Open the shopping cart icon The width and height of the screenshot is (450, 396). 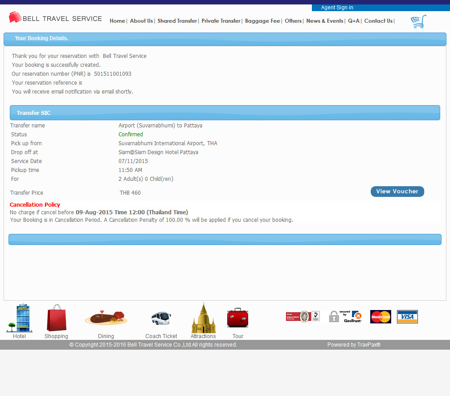click(418, 21)
